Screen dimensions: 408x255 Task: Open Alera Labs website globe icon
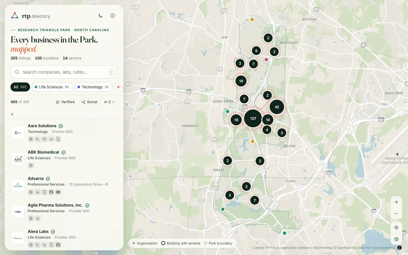click(x=31, y=245)
